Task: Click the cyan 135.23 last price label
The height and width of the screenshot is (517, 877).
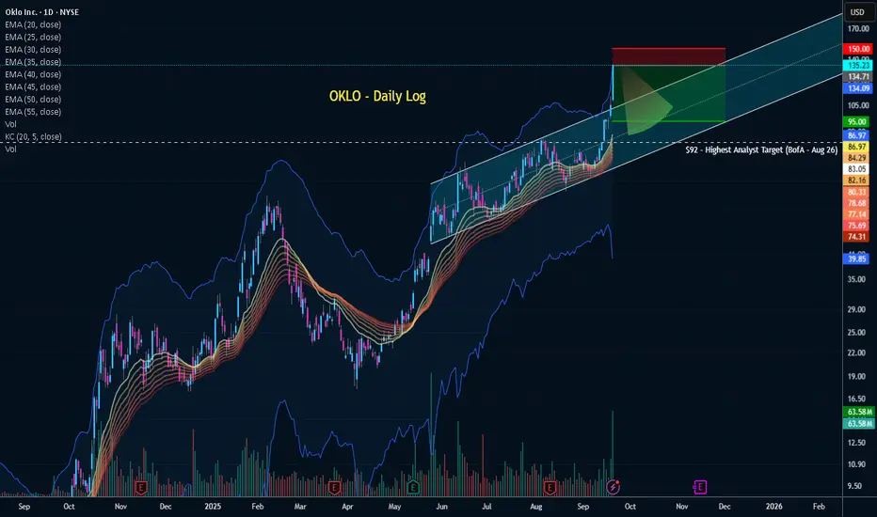Action: pos(858,66)
